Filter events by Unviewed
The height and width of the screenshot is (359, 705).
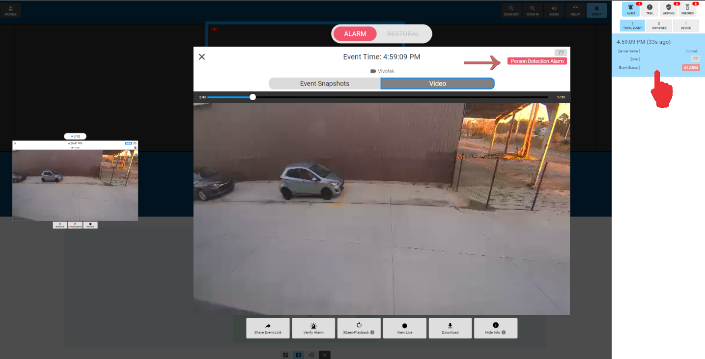tap(659, 26)
